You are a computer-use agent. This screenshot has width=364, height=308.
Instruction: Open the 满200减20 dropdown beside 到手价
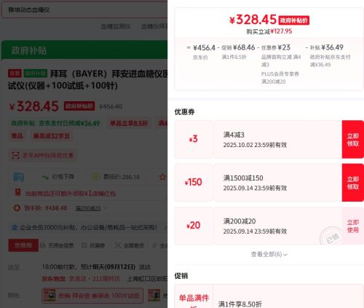coord(90,208)
